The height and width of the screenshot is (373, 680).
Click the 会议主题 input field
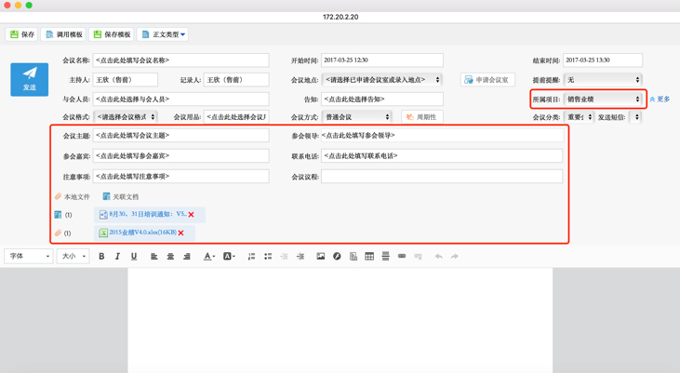pos(180,135)
